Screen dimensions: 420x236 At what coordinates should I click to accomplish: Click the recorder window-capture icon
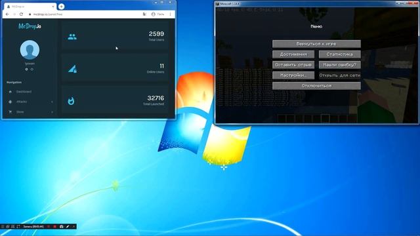pos(8,227)
